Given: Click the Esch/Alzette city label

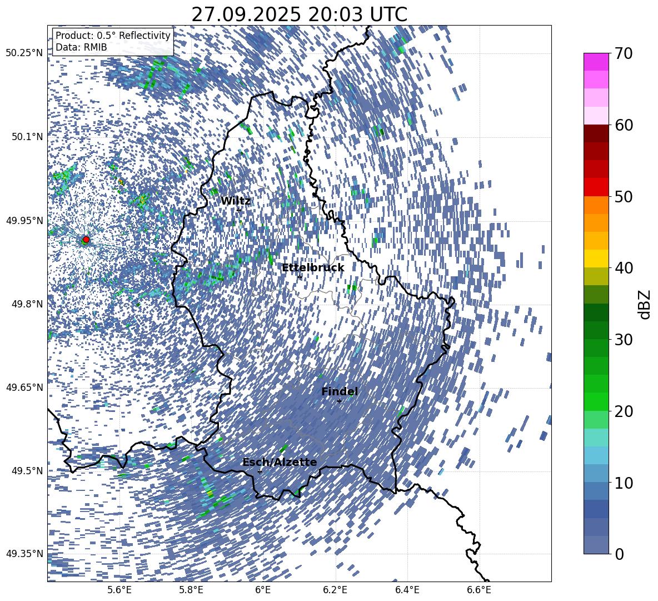Looking at the screenshot, I should coord(280,463).
